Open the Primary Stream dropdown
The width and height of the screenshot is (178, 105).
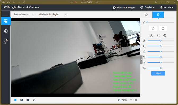click(24, 15)
